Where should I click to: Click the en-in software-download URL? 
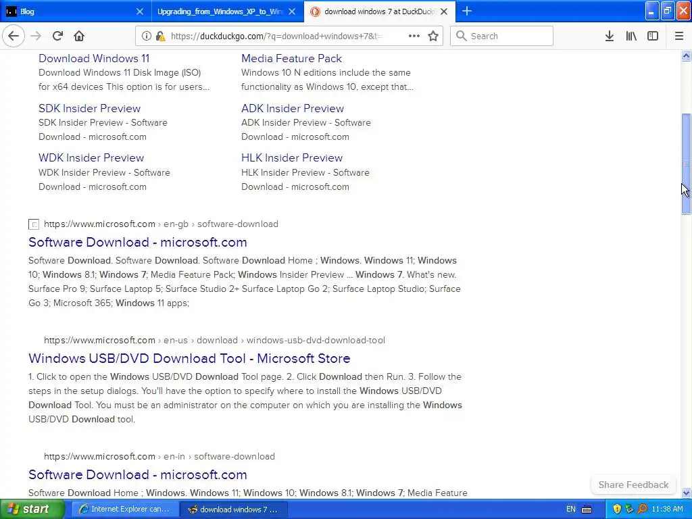pyautogui.click(x=159, y=456)
